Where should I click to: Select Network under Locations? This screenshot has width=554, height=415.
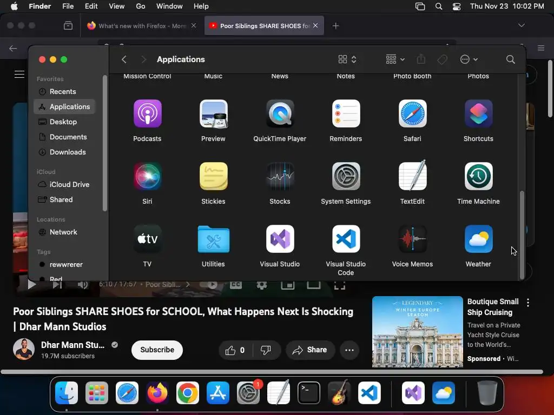65,232
